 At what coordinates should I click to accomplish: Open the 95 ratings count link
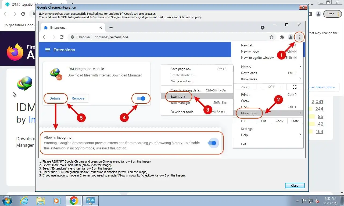pyautogui.click(x=320, y=116)
